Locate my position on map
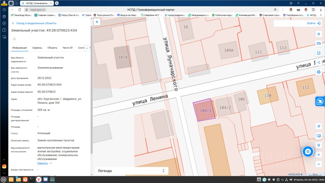Viewport: 325px width, 183px height. coord(319,126)
